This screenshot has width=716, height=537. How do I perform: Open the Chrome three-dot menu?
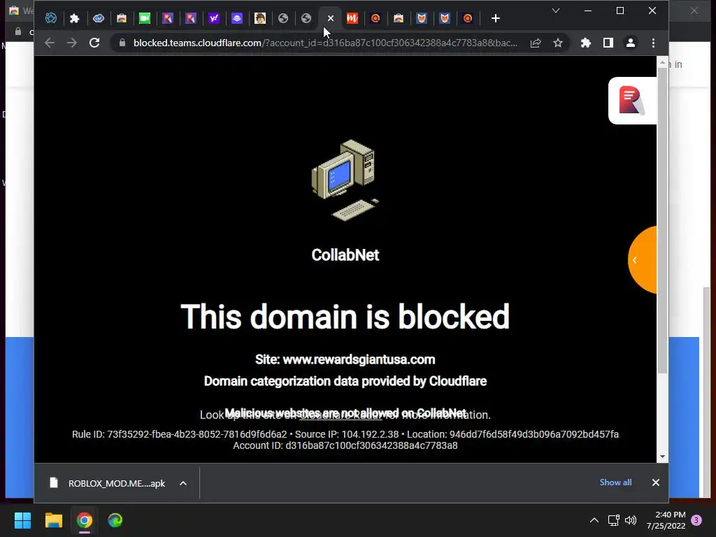click(x=654, y=43)
